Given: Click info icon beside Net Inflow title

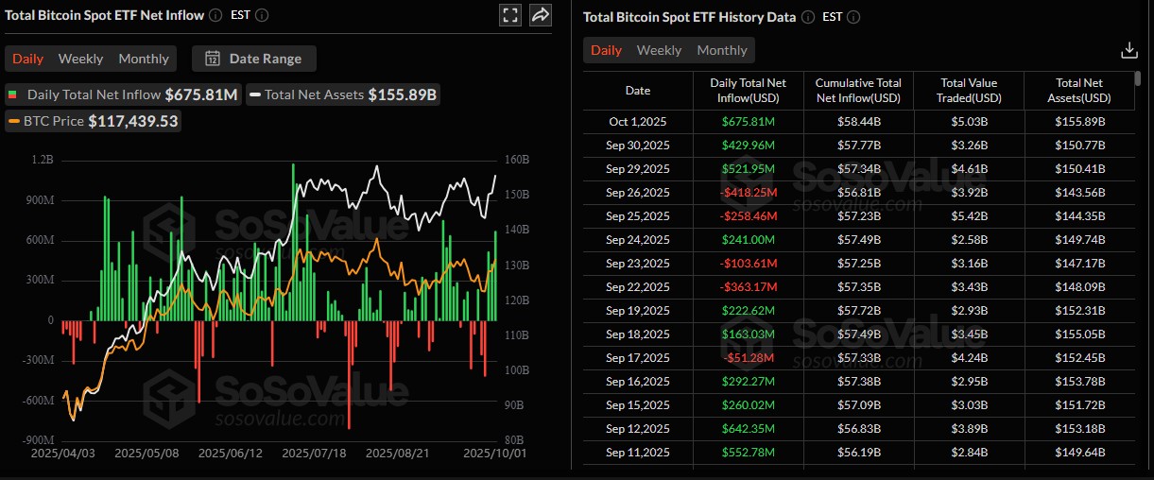Looking at the screenshot, I should [x=215, y=15].
